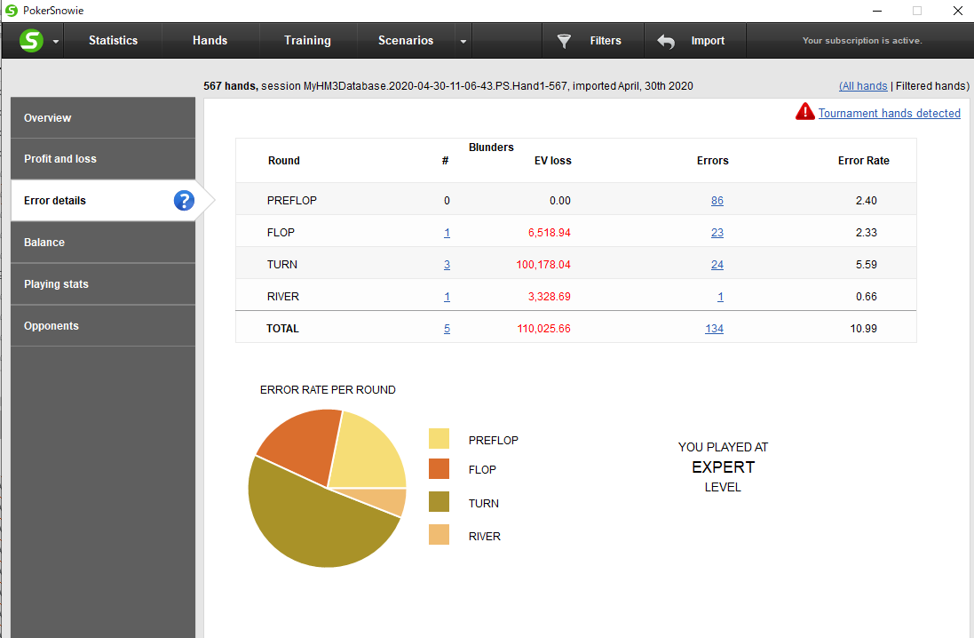The height and width of the screenshot is (638, 974).
Task: Open the blue help question mark icon
Action: coord(184,200)
